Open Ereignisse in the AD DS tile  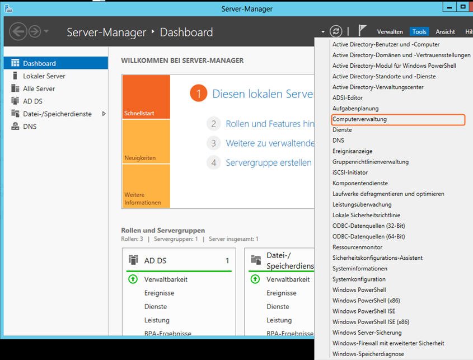(x=159, y=293)
